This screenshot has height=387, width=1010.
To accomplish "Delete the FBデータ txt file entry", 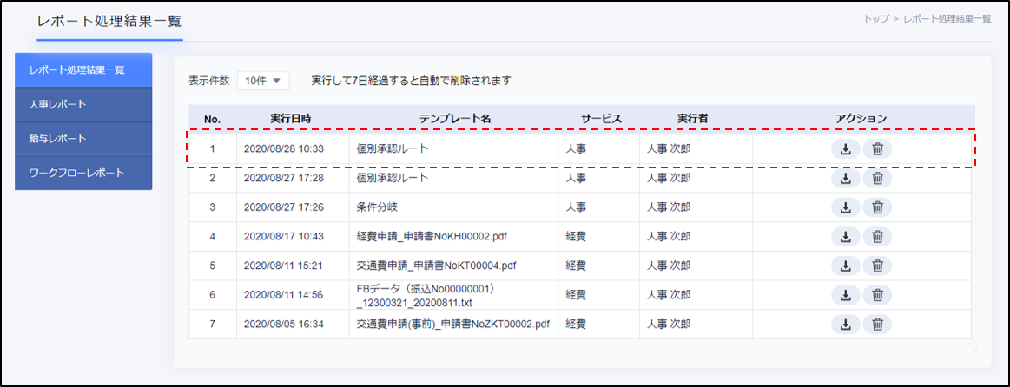I will coord(877,295).
